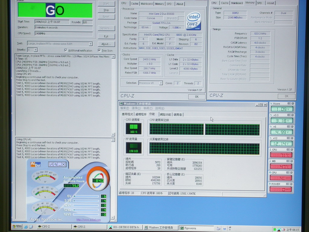This screenshot has height=232, width=309.
Task: Click the Name value Intel Core 2 Duo E6600
Action: tap(162, 14)
